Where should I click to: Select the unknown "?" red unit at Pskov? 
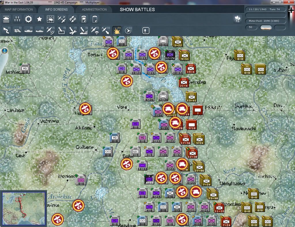(198, 110)
